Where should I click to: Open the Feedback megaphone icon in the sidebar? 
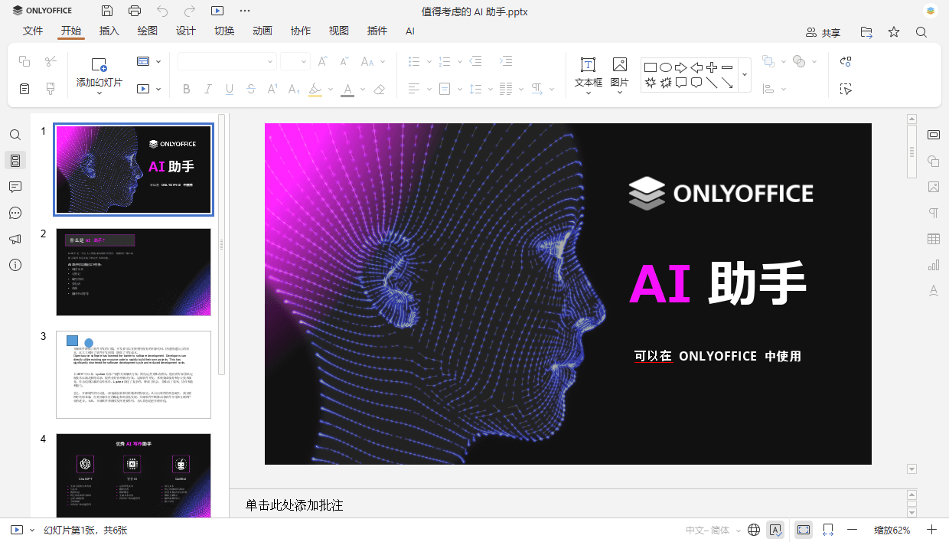click(x=15, y=239)
